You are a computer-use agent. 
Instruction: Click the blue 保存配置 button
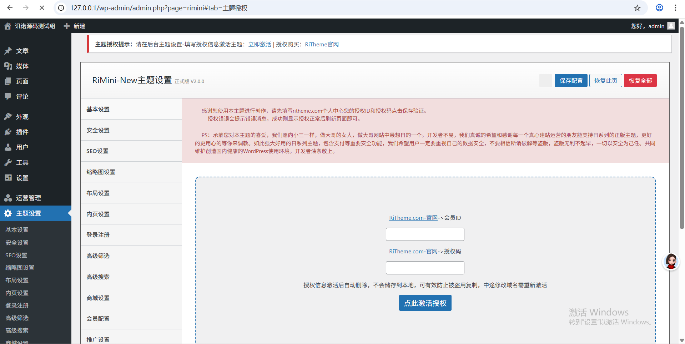point(570,81)
